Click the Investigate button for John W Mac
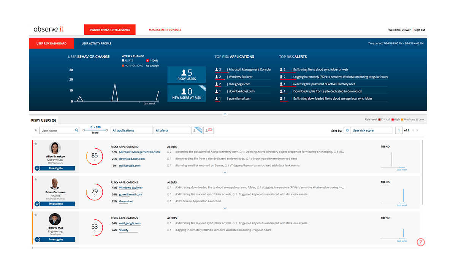 (57, 239)
